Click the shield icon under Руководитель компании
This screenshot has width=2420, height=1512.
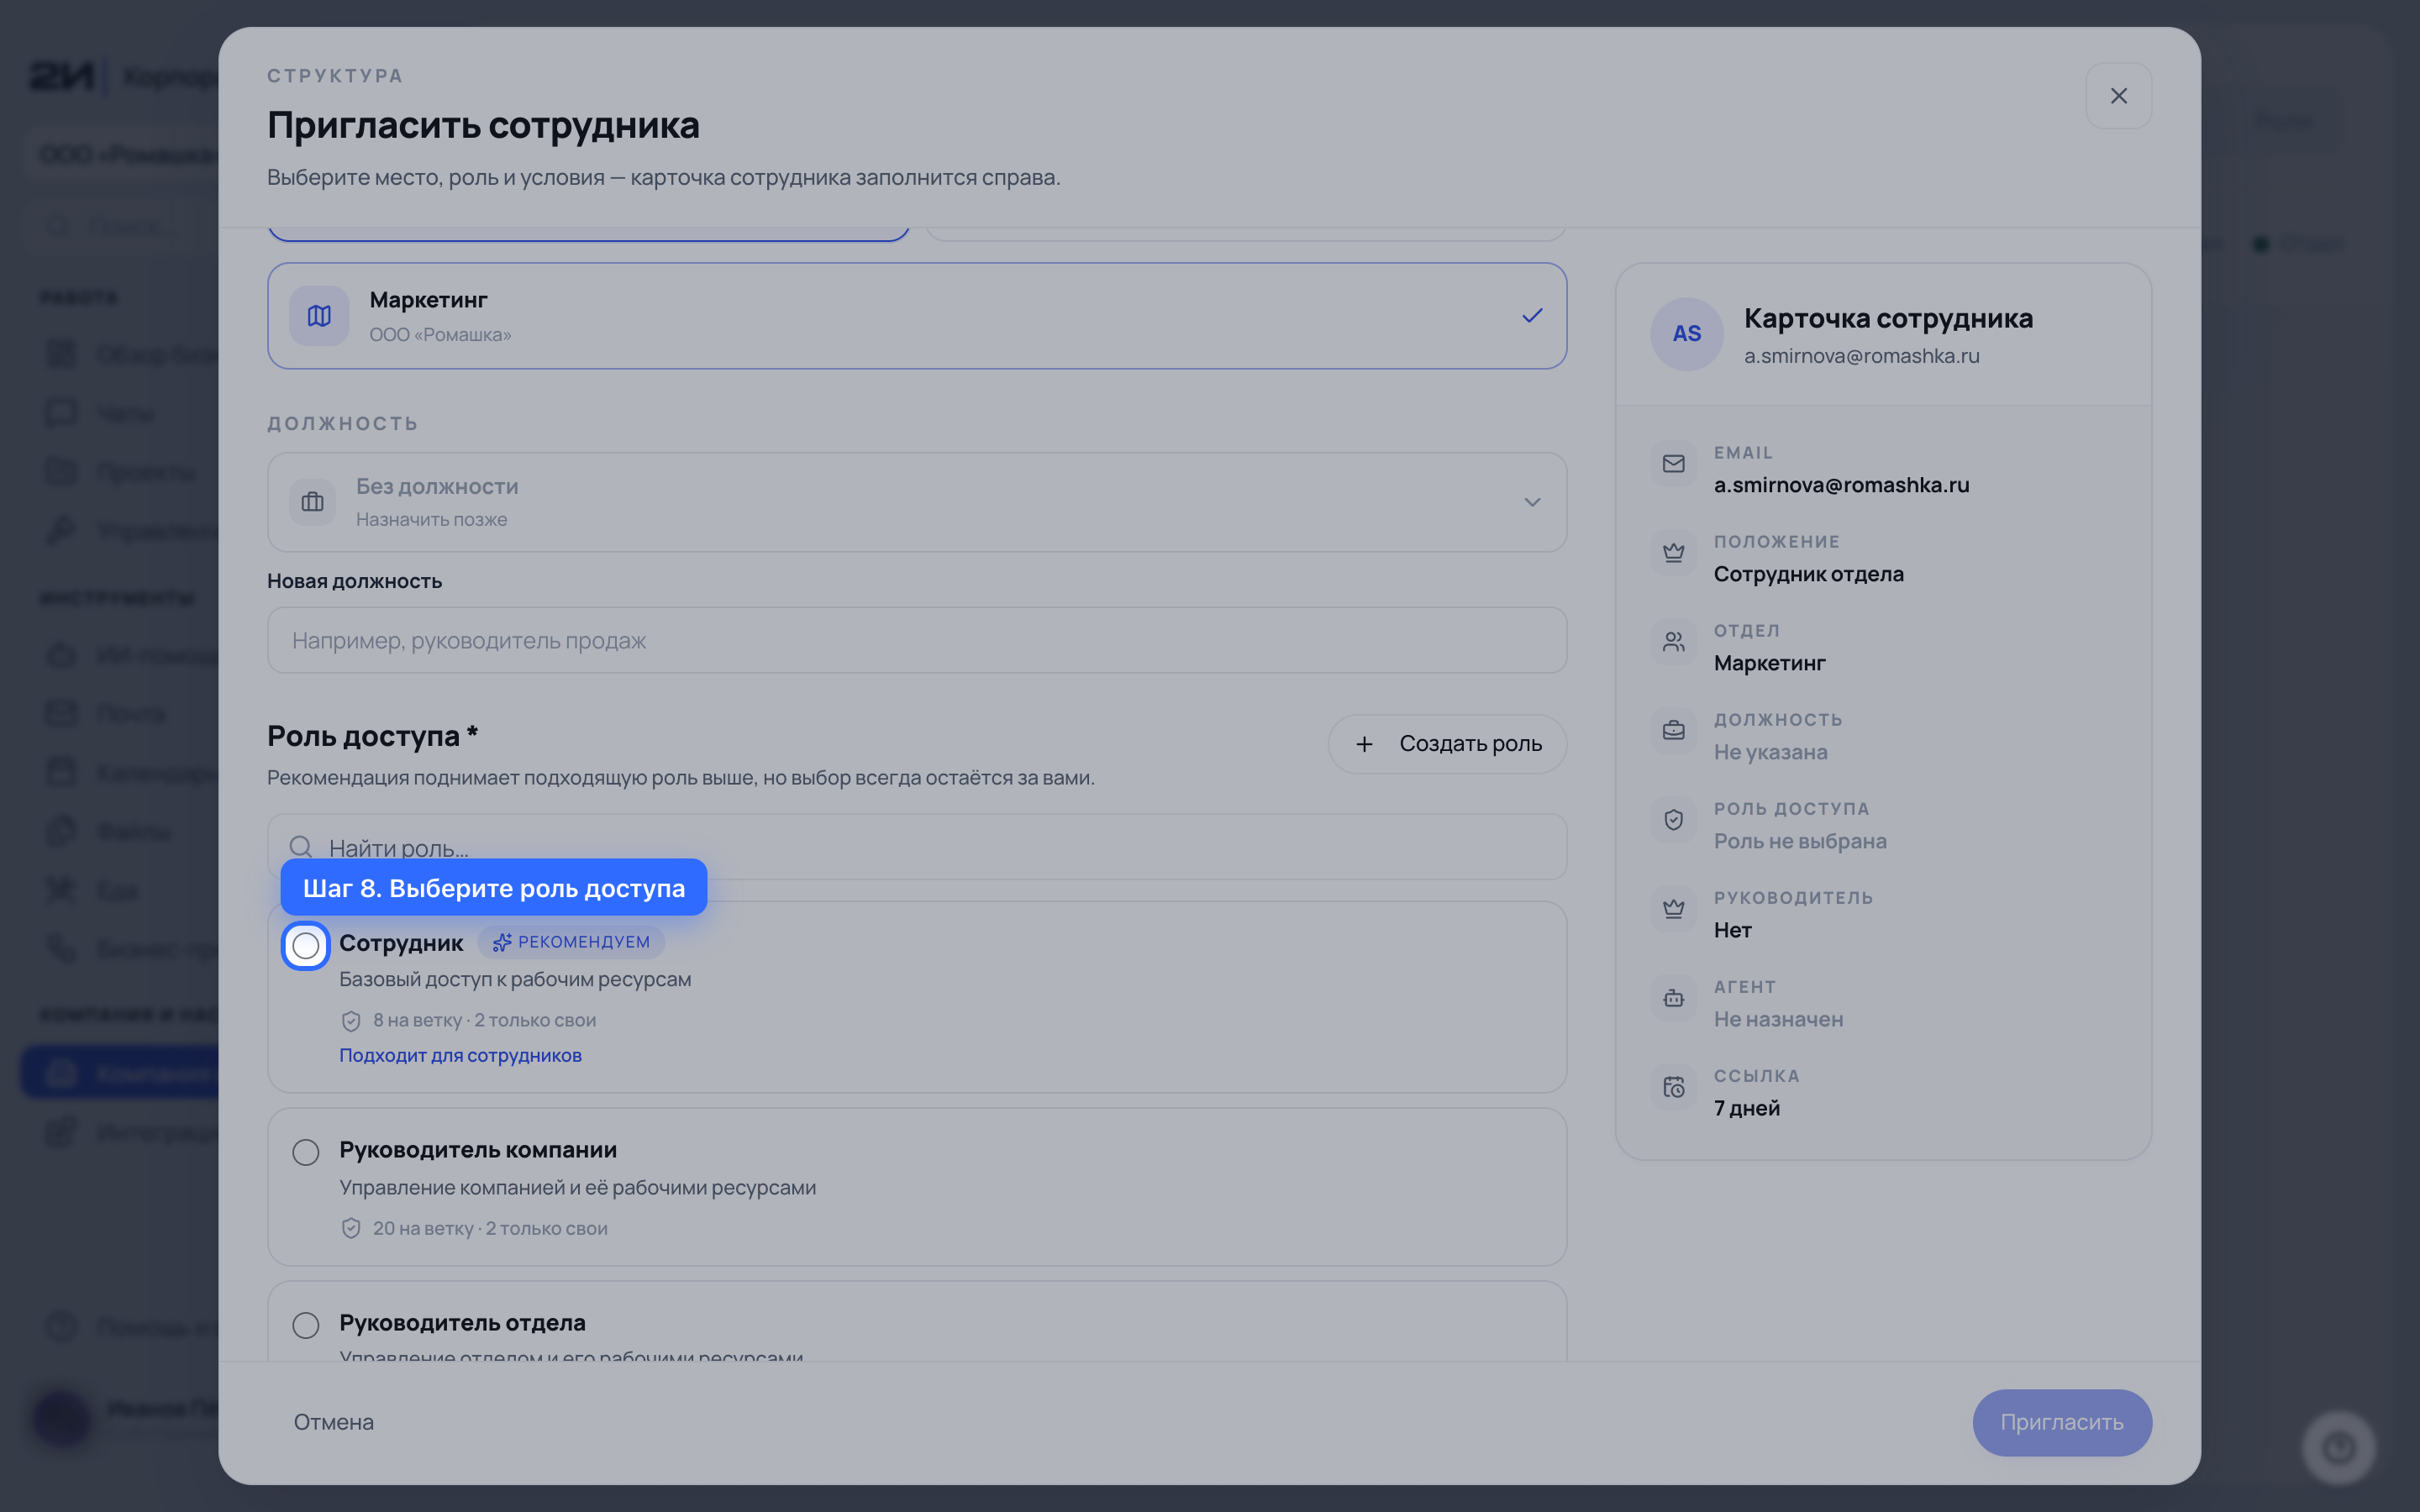(350, 1228)
